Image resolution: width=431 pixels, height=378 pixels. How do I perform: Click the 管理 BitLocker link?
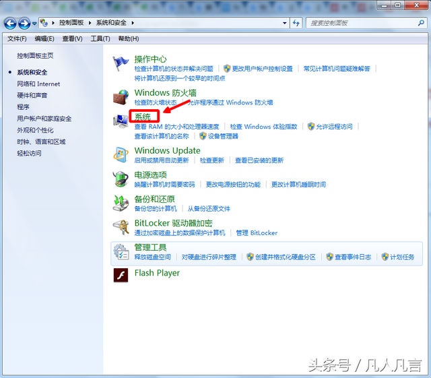257,232
